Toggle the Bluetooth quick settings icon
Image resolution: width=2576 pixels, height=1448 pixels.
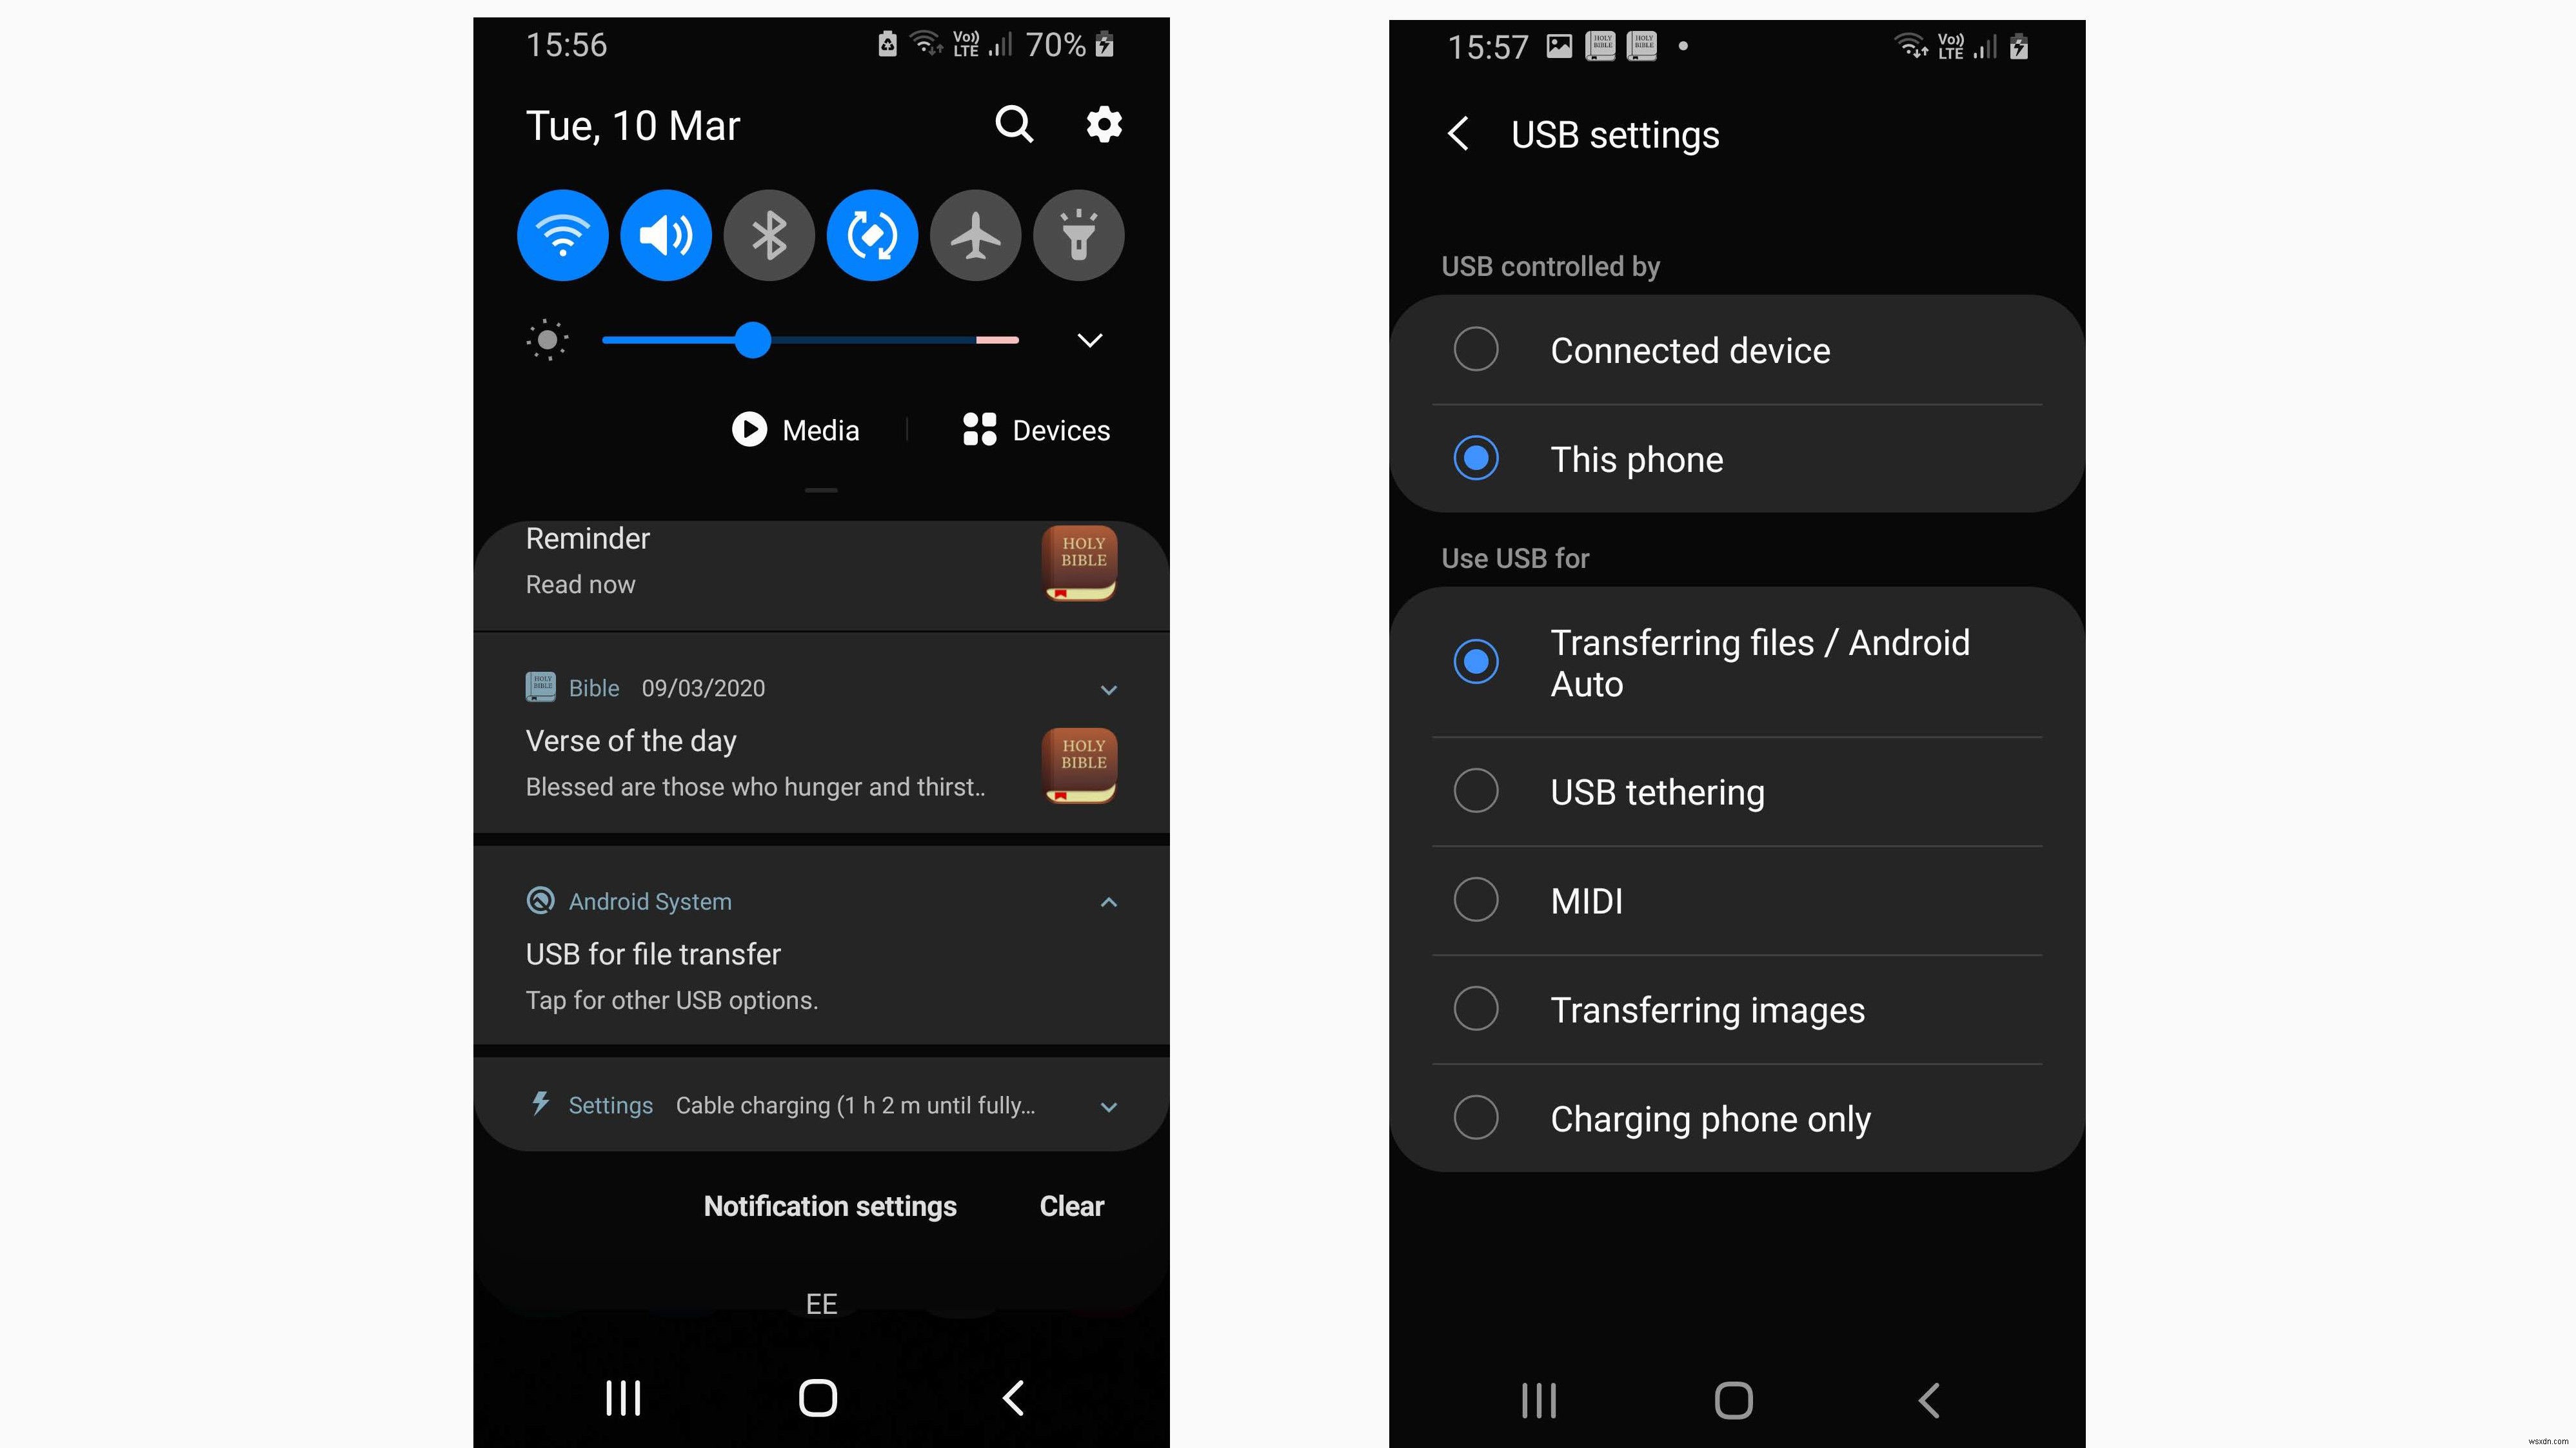click(768, 233)
